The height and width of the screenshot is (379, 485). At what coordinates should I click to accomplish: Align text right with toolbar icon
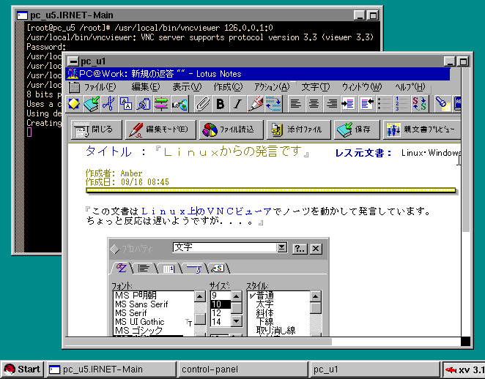[x=332, y=104]
